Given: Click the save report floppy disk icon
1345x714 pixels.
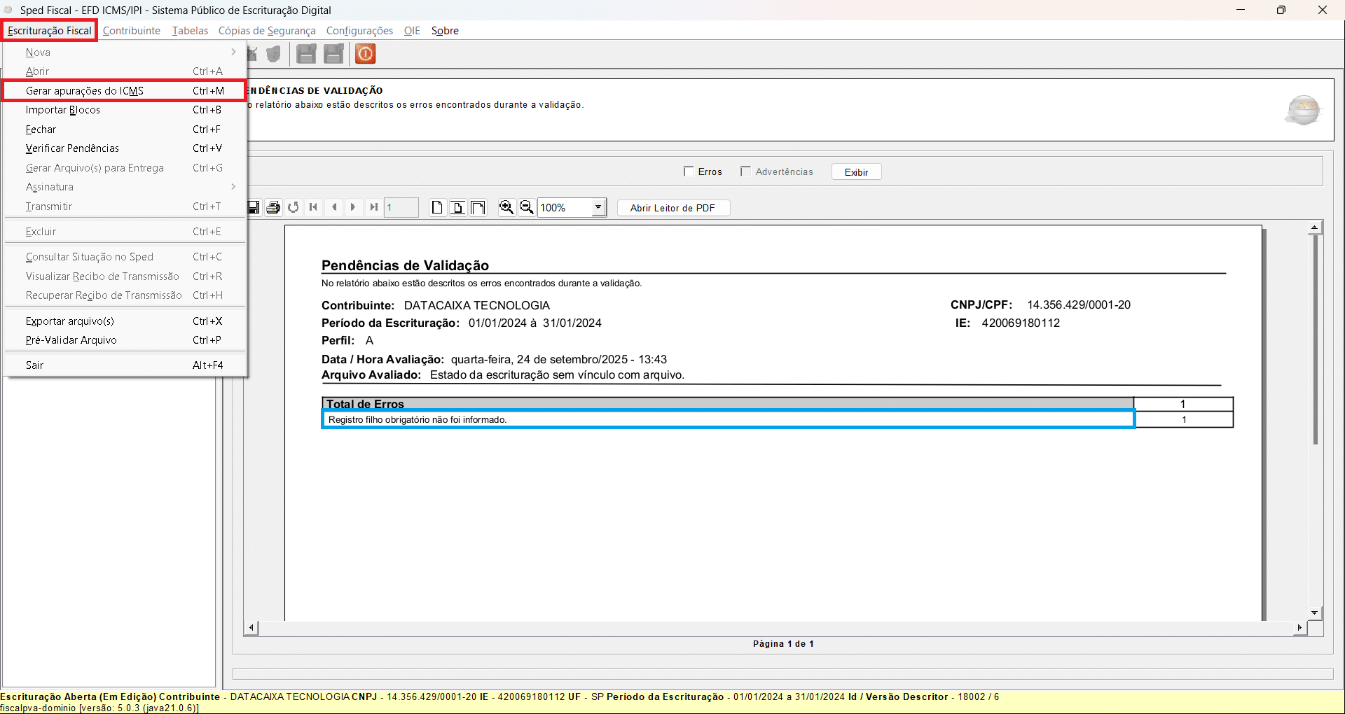Looking at the screenshot, I should click(254, 207).
